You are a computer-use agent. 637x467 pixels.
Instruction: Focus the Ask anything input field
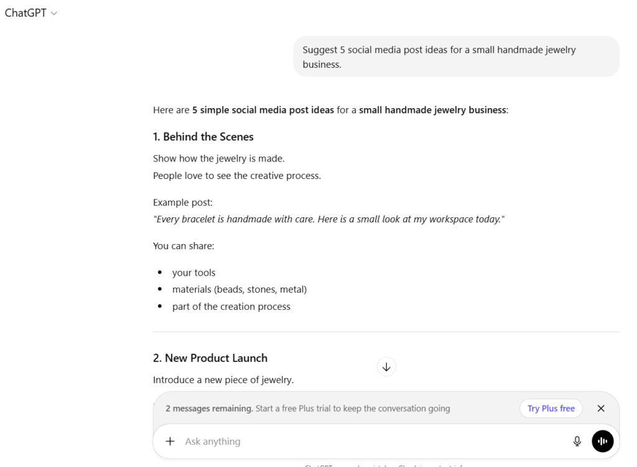click(x=373, y=442)
